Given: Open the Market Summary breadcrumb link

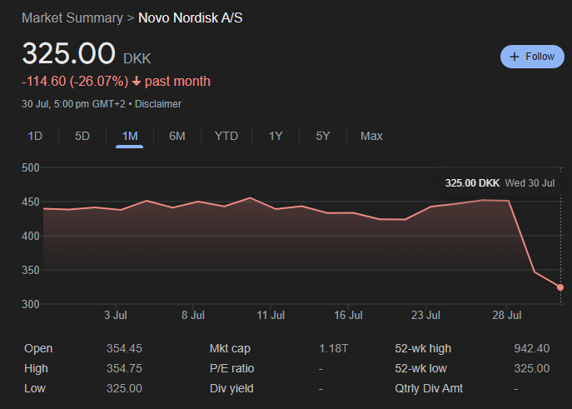Looking at the screenshot, I should click(x=72, y=17).
